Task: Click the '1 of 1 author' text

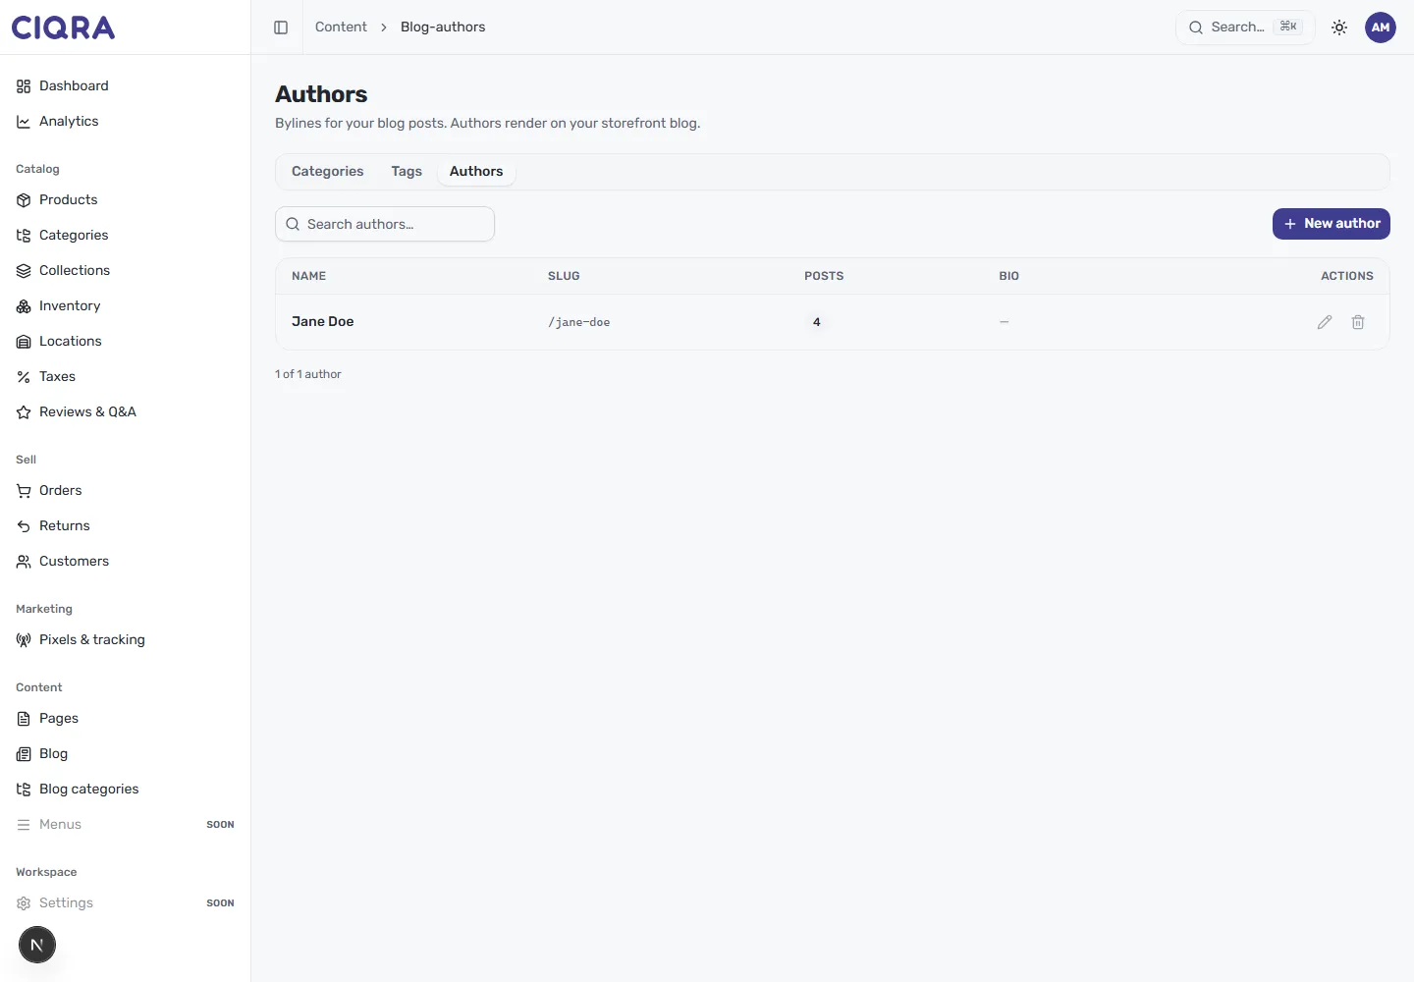Action: 308,374
